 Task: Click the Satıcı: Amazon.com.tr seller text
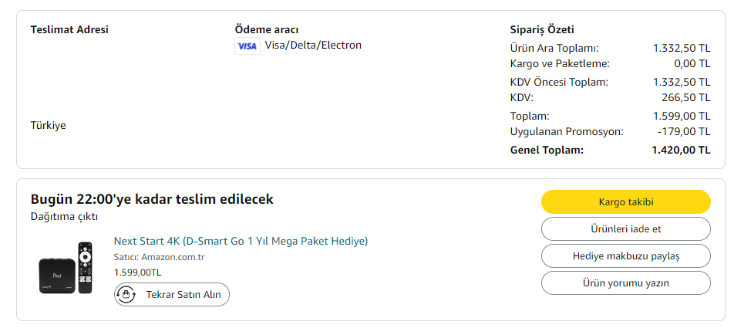click(159, 257)
